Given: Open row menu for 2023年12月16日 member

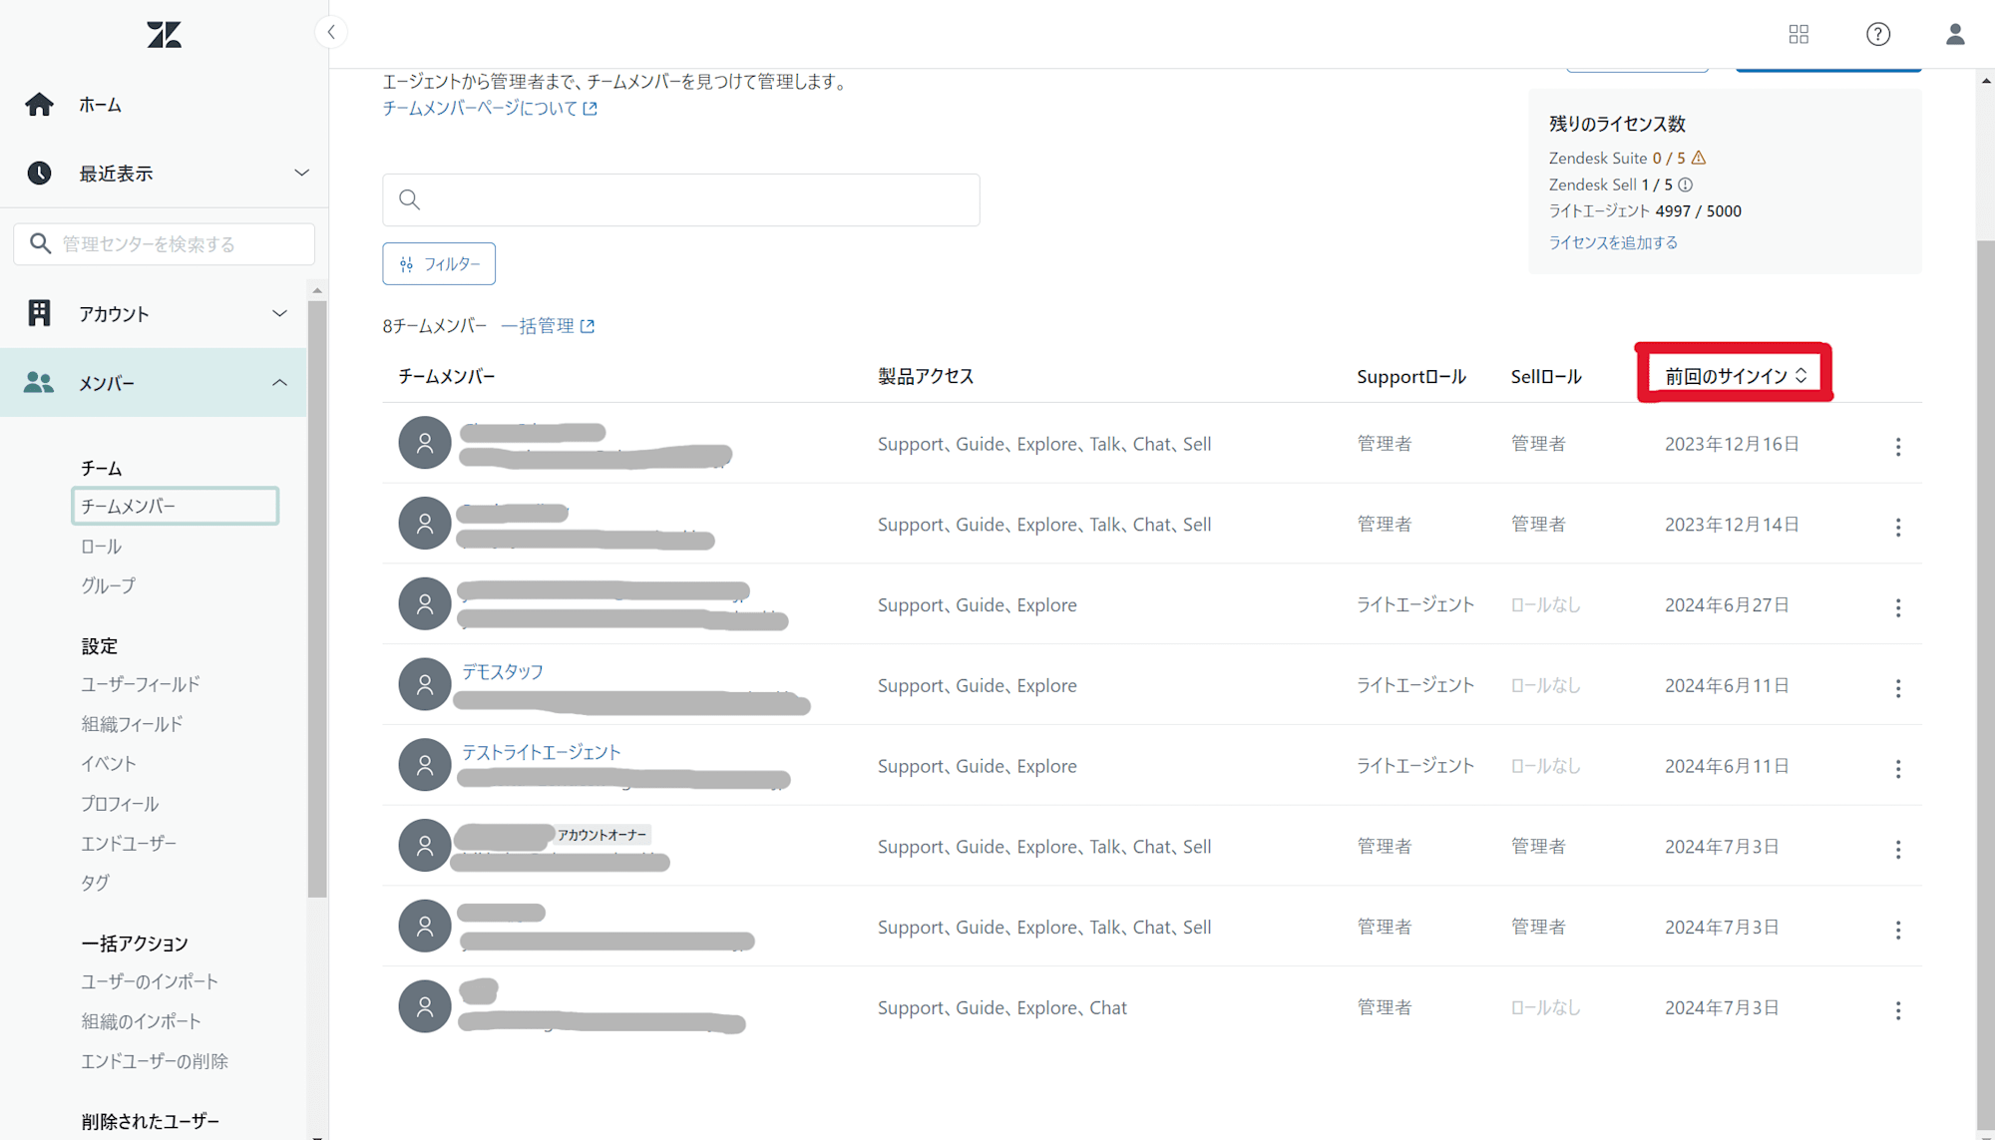Looking at the screenshot, I should (x=1898, y=447).
